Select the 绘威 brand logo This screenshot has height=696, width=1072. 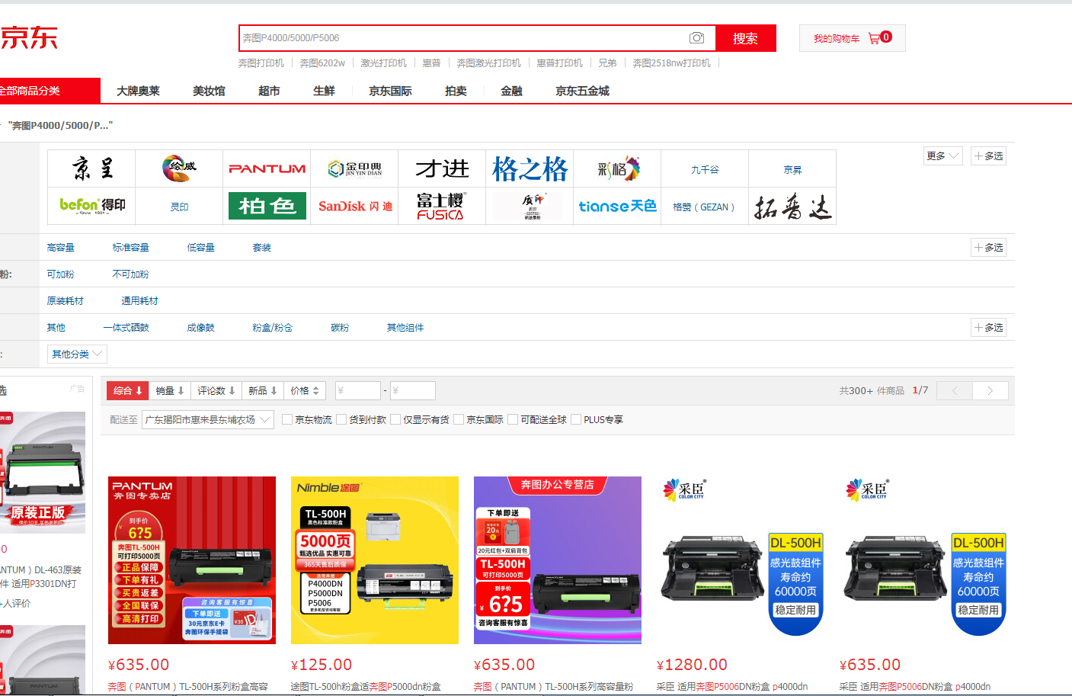pyautogui.click(x=179, y=168)
